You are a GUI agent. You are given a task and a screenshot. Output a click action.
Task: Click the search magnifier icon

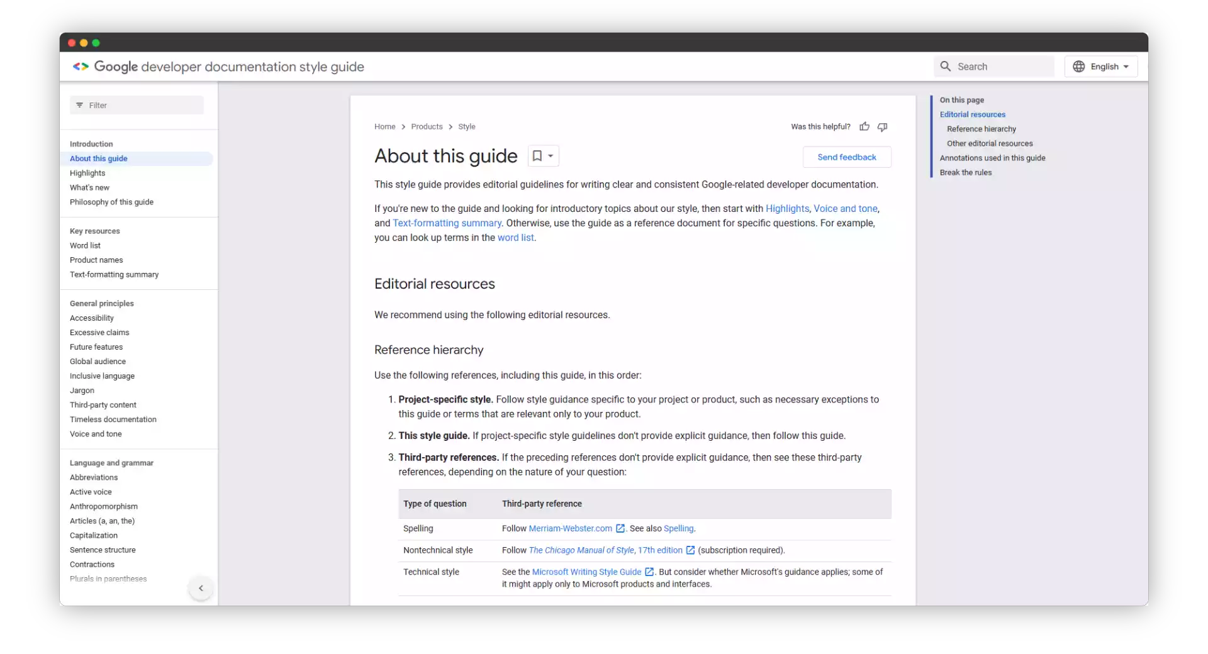coord(946,66)
